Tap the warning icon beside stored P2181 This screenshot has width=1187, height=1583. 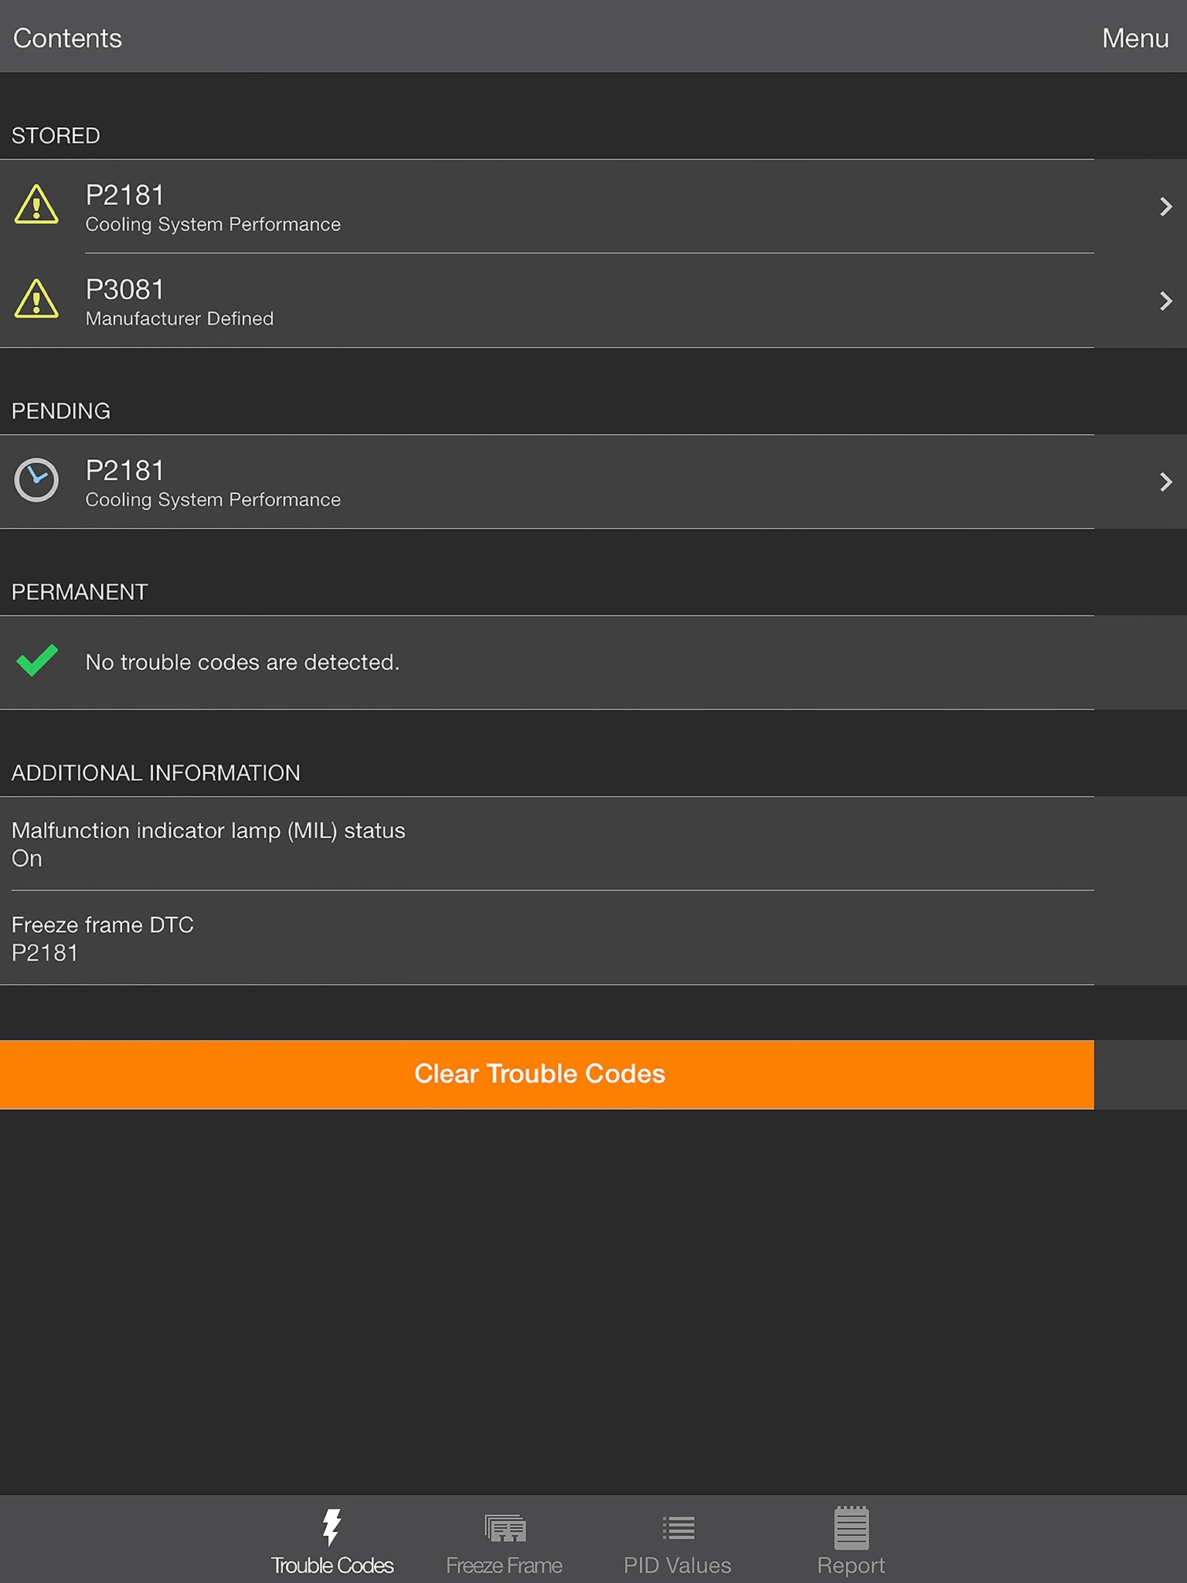point(36,205)
